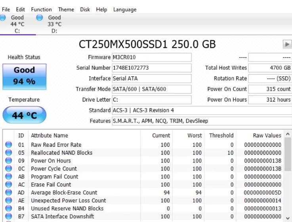Click status orb for Erase Fail Count

click(x=8, y=184)
